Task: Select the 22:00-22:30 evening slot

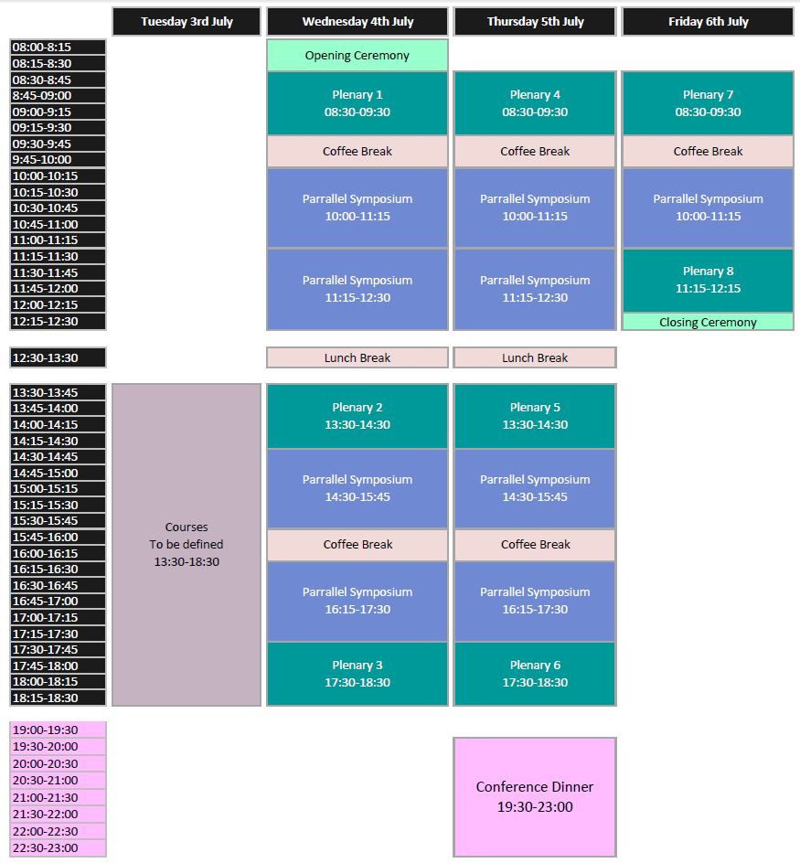Action: [58, 831]
